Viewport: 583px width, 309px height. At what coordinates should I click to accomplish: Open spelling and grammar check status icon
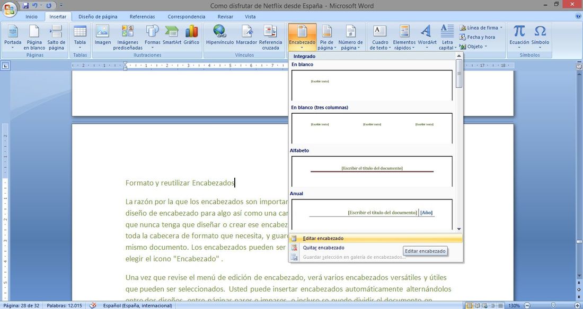(93, 305)
